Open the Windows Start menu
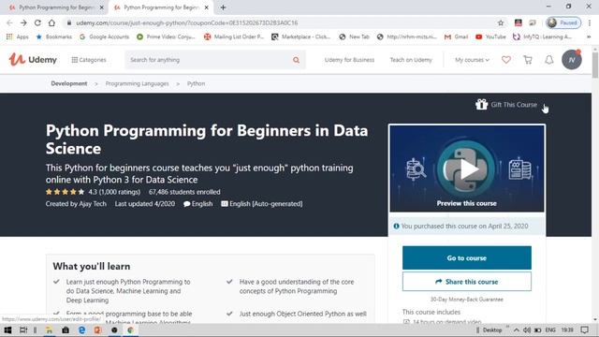 [x=7, y=330]
